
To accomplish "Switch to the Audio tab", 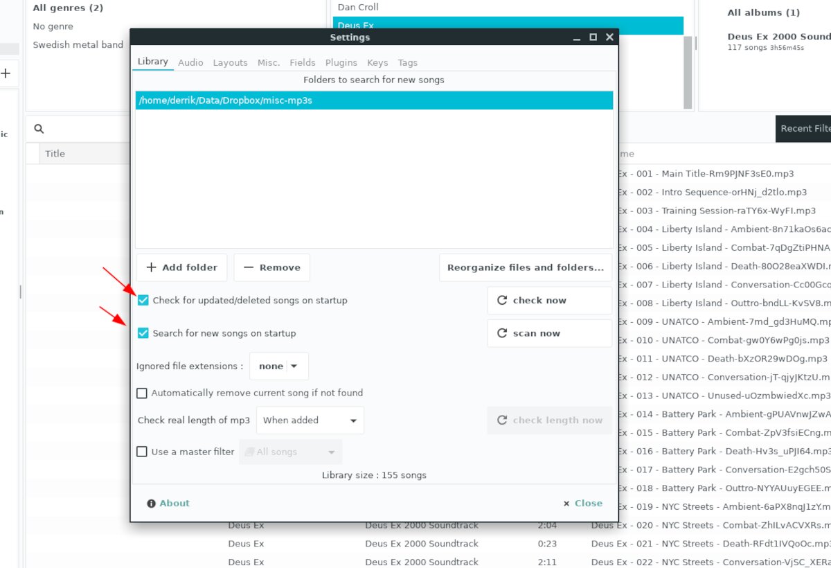I will 190,62.
